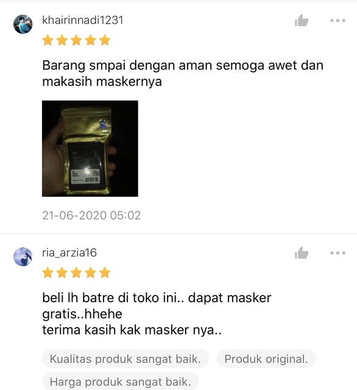The image size is (357, 390).
Task: Tap the review timestamp 21-06-2020 05:02
Action: [91, 215]
